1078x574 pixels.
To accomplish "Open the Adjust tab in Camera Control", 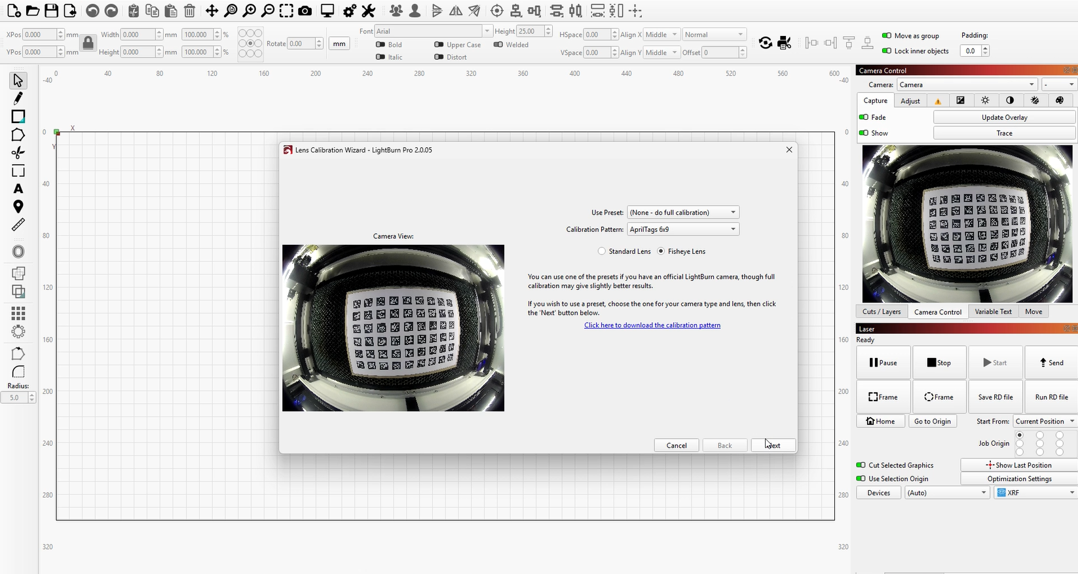I will tap(910, 101).
